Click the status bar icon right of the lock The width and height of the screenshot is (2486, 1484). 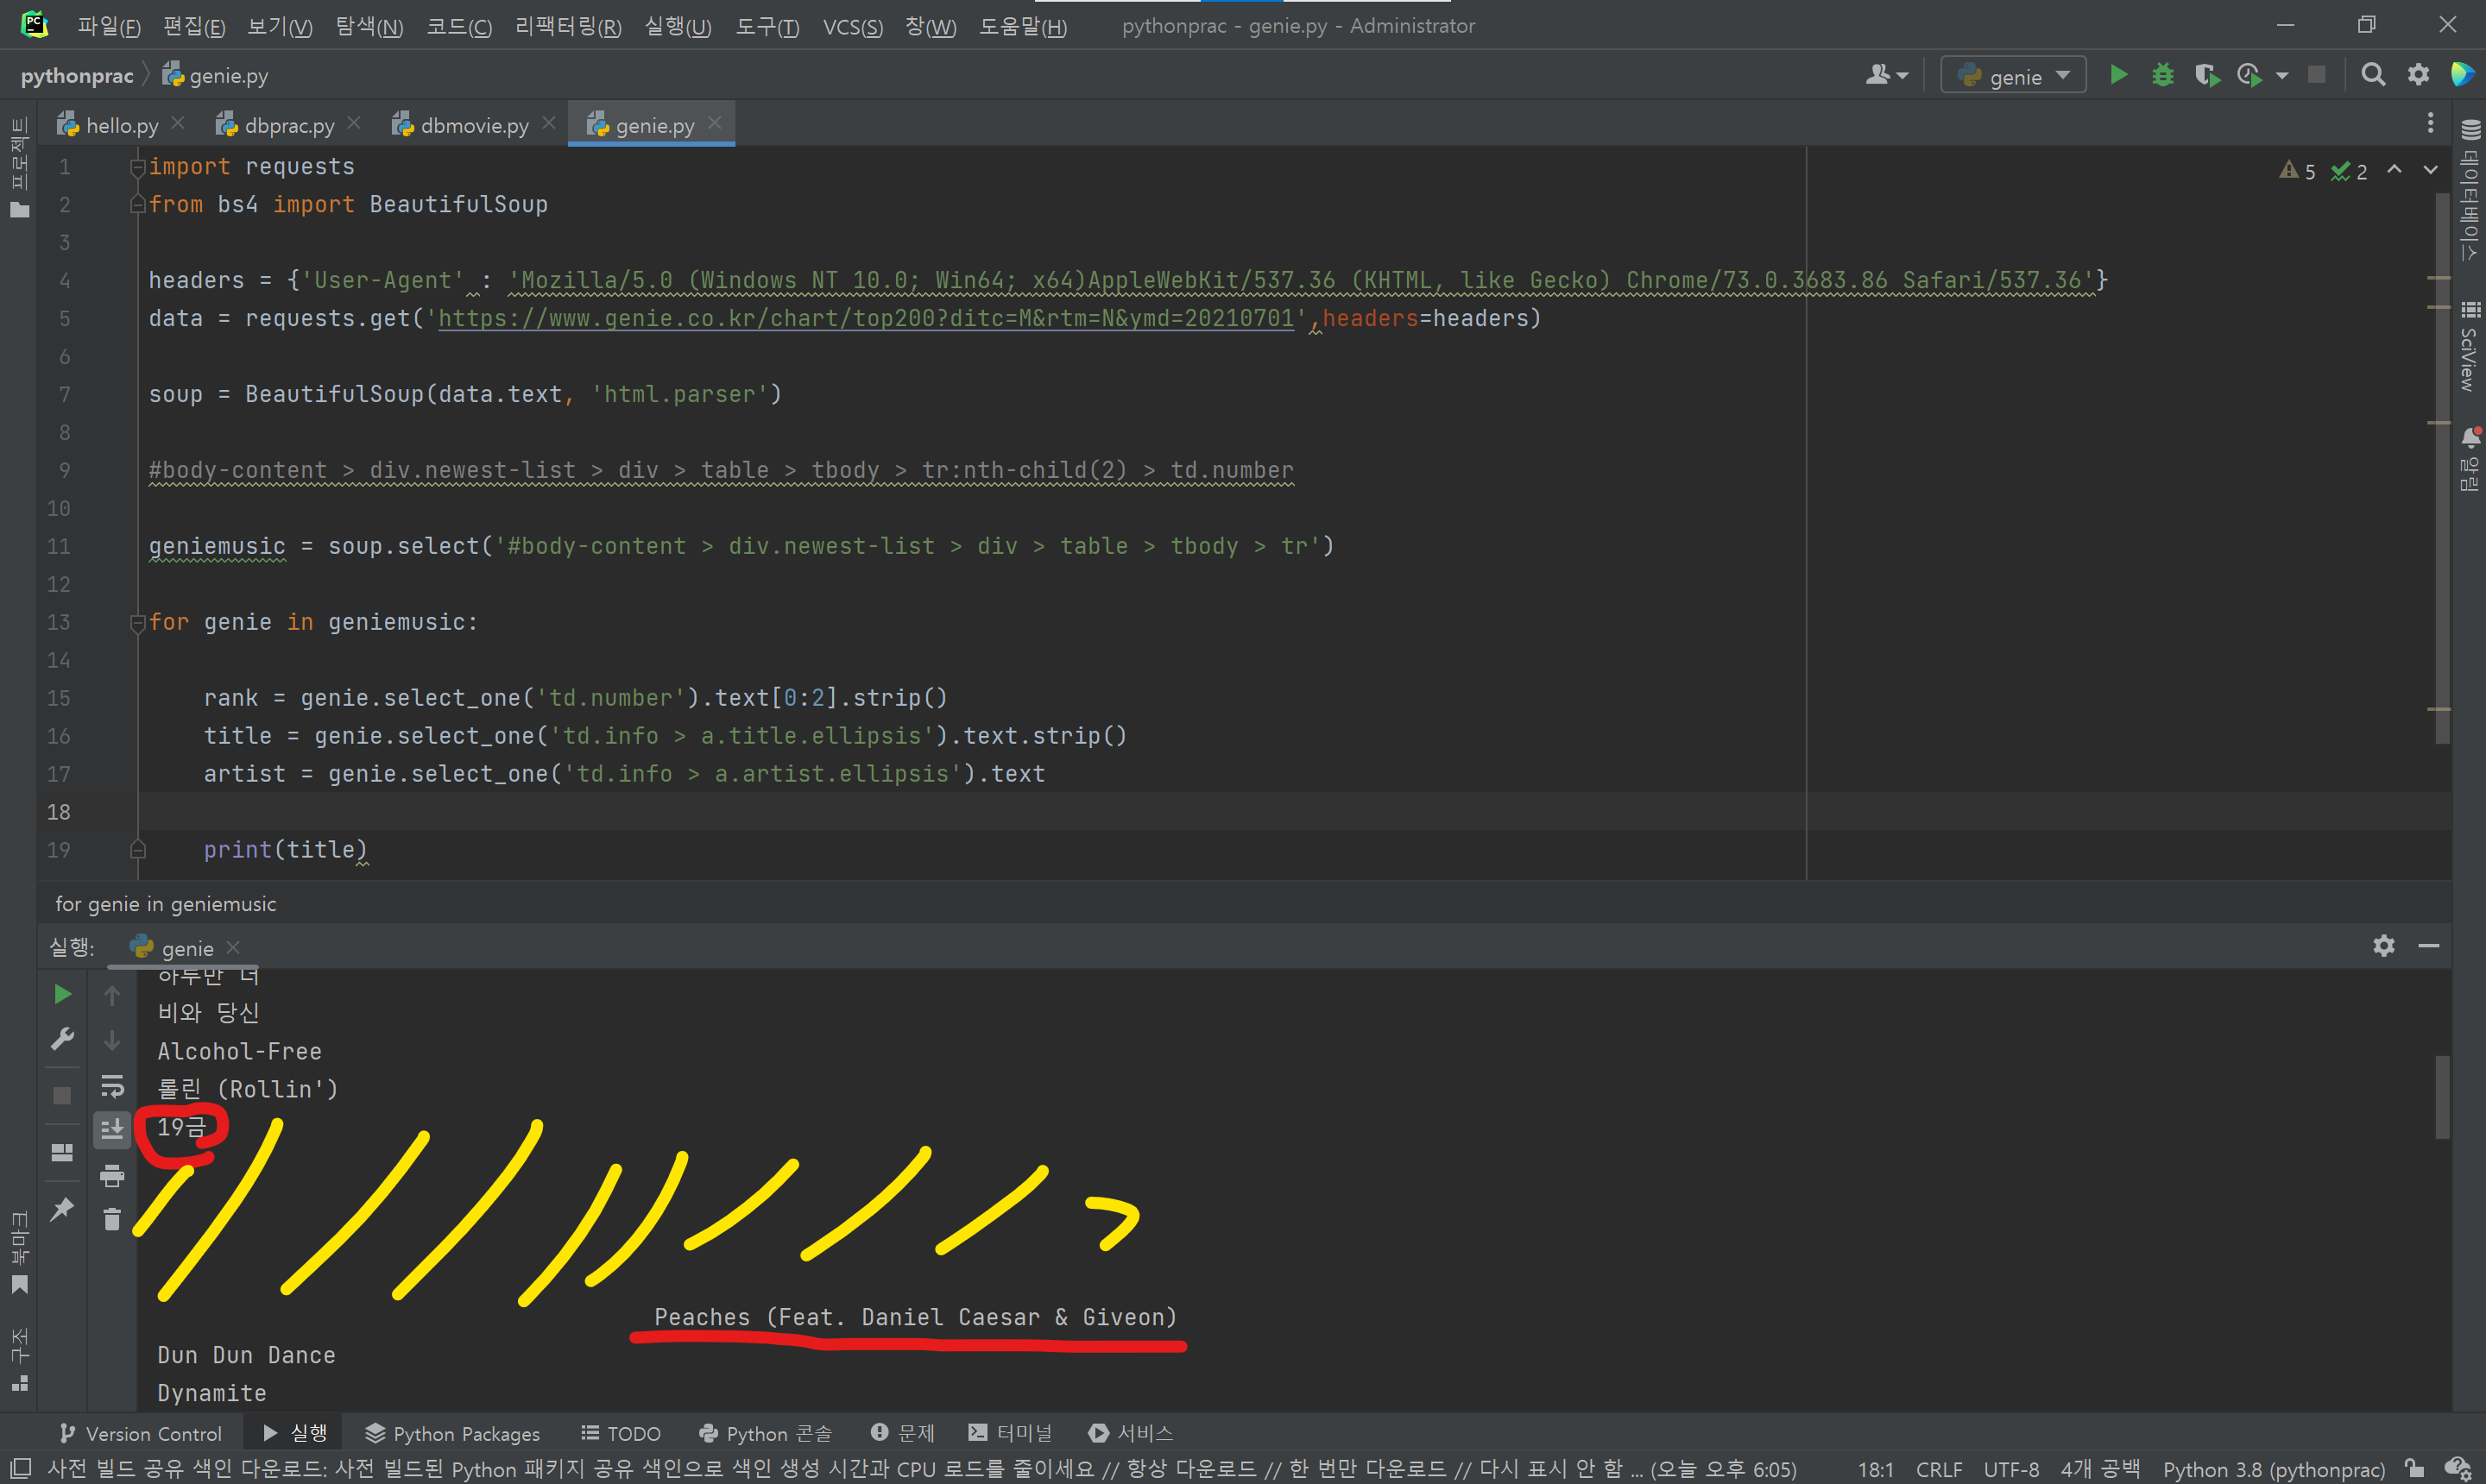[x=2458, y=1468]
